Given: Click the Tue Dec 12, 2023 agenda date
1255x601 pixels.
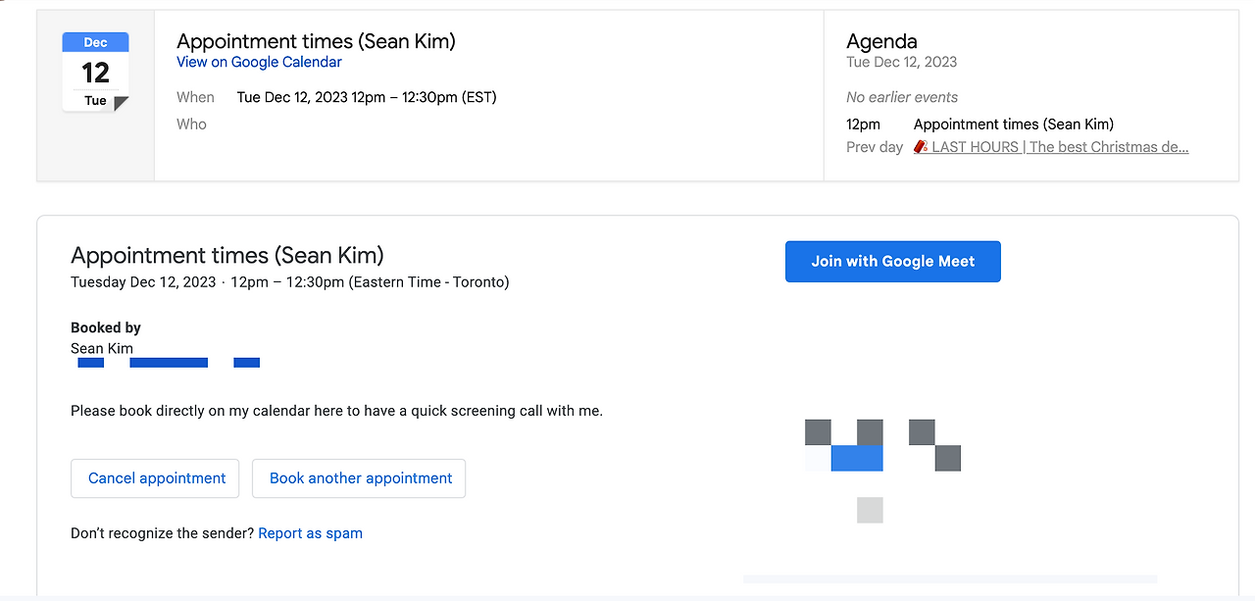Looking at the screenshot, I should 901,62.
